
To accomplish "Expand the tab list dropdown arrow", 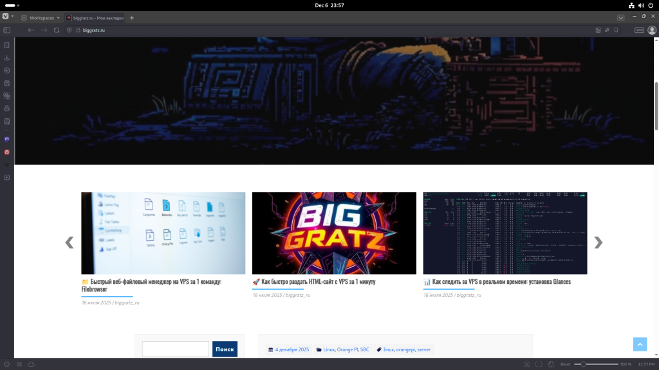I will pyautogui.click(x=620, y=18).
